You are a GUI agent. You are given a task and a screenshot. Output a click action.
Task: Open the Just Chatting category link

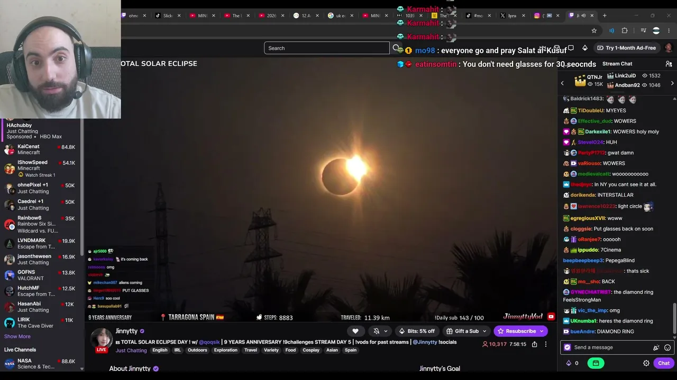click(131, 350)
